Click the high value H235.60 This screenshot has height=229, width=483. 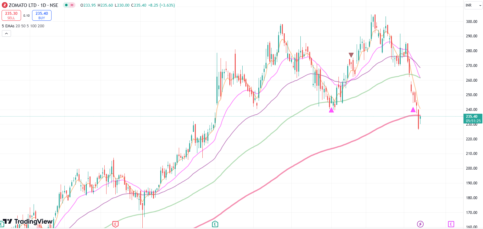coord(105,5)
